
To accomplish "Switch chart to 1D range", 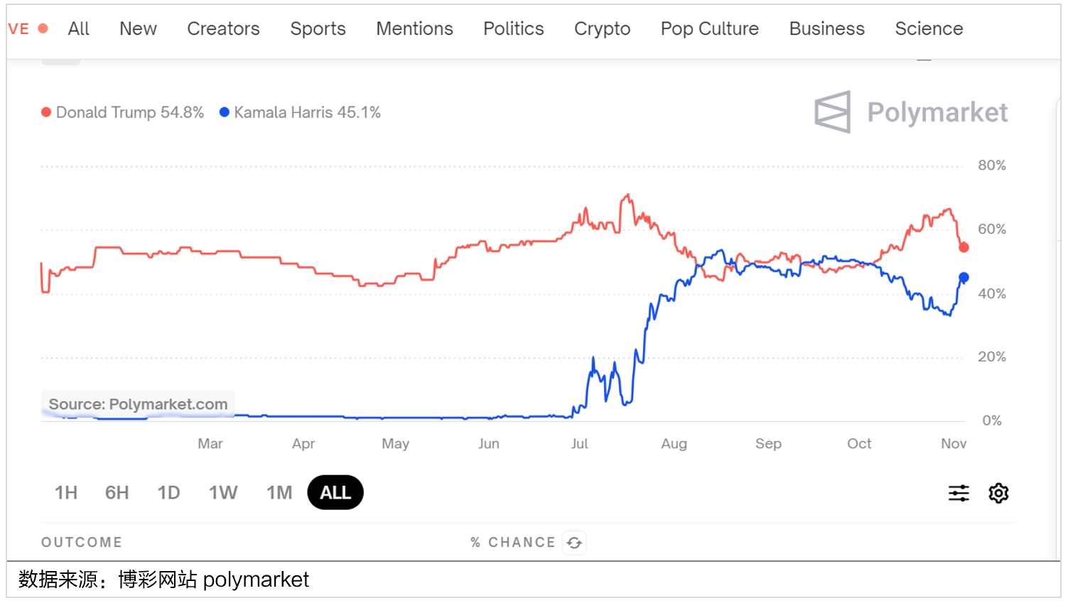I will click(168, 493).
